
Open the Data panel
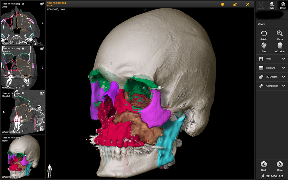click(x=272, y=5)
